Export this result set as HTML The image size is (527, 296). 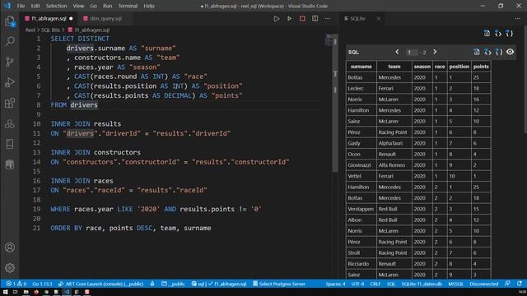pos(487,52)
